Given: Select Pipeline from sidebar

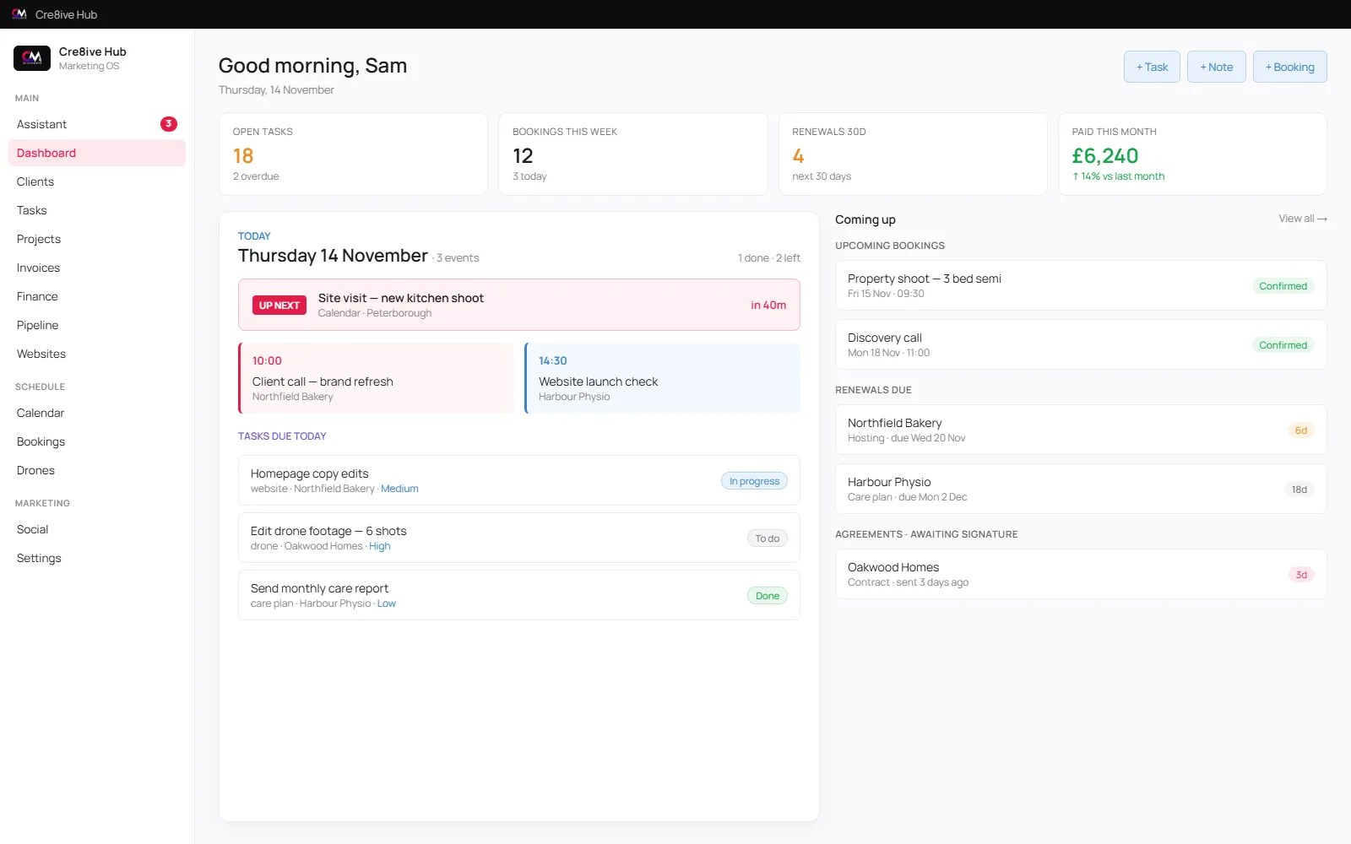Looking at the screenshot, I should pyautogui.click(x=97, y=325).
